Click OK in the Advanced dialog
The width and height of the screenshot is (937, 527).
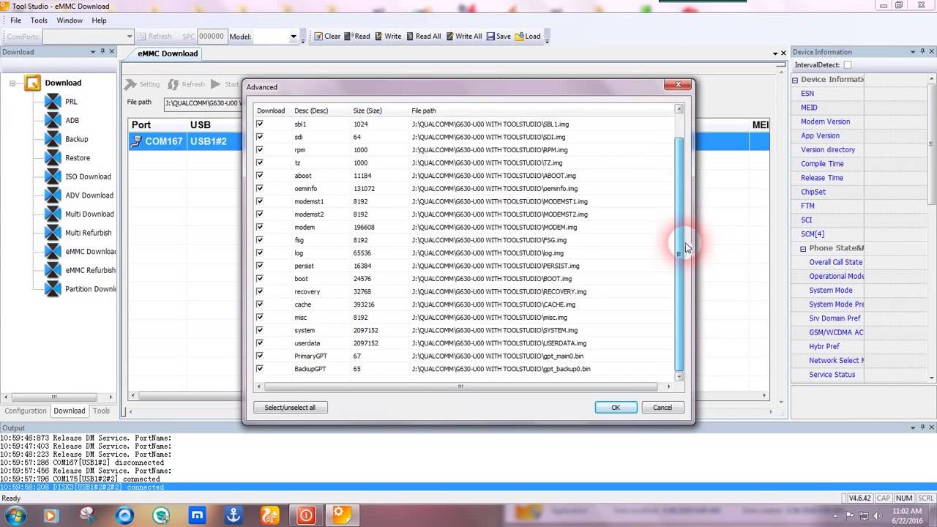[x=616, y=408]
